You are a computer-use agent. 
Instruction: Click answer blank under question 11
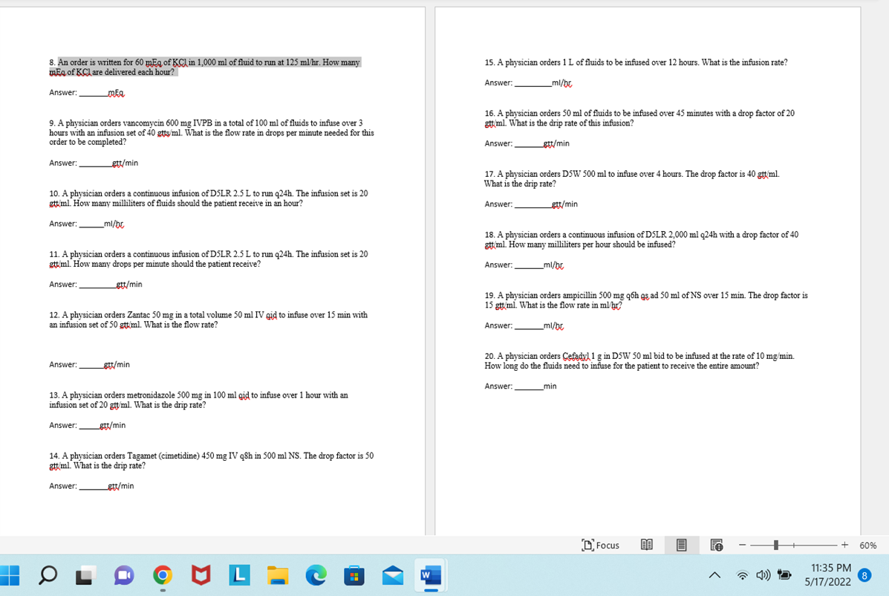click(x=97, y=285)
